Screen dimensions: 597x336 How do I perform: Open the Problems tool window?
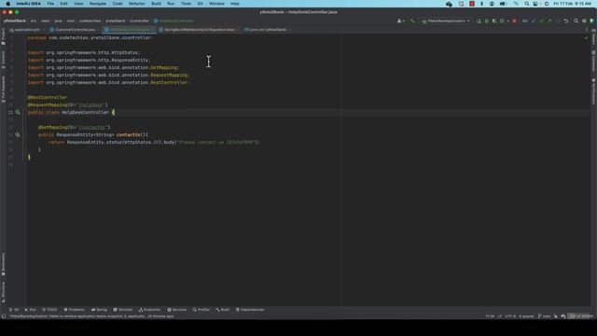(75, 310)
